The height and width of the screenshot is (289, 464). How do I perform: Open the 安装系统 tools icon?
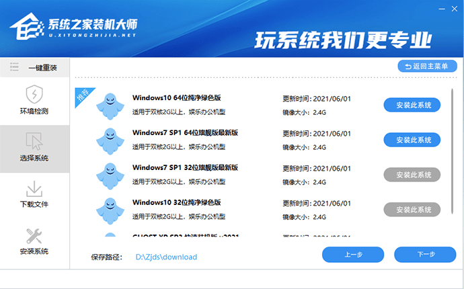[x=34, y=236]
